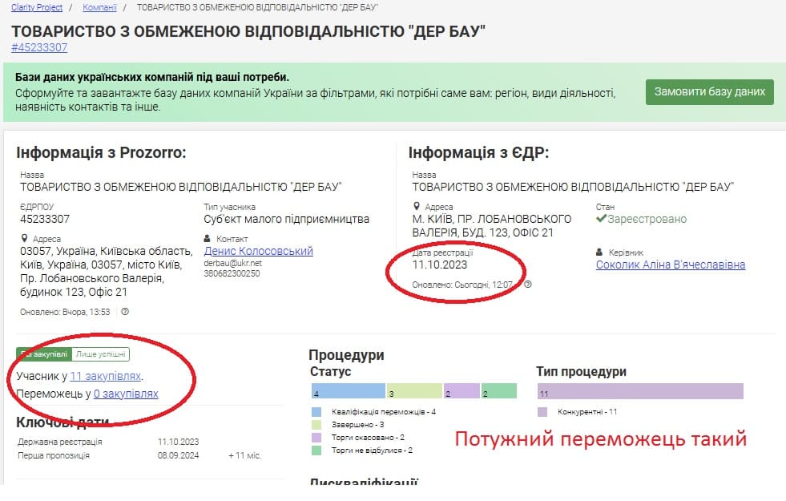This screenshot has height=501, width=786.
Task: Click the light green 'Завершено' status bar segment
Action: coord(414,391)
